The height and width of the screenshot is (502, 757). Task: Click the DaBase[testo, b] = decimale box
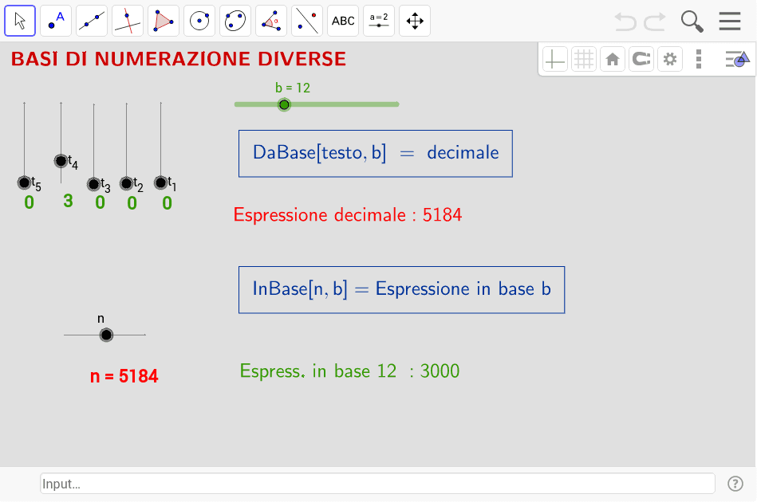376,153
